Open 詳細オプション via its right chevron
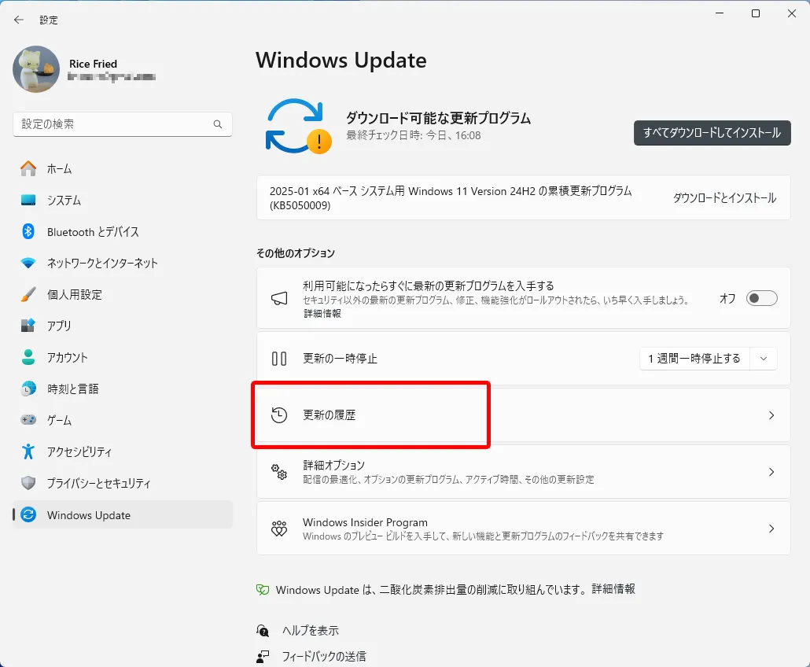Image resolution: width=810 pixels, height=667 pixels. tap(771, 472)
